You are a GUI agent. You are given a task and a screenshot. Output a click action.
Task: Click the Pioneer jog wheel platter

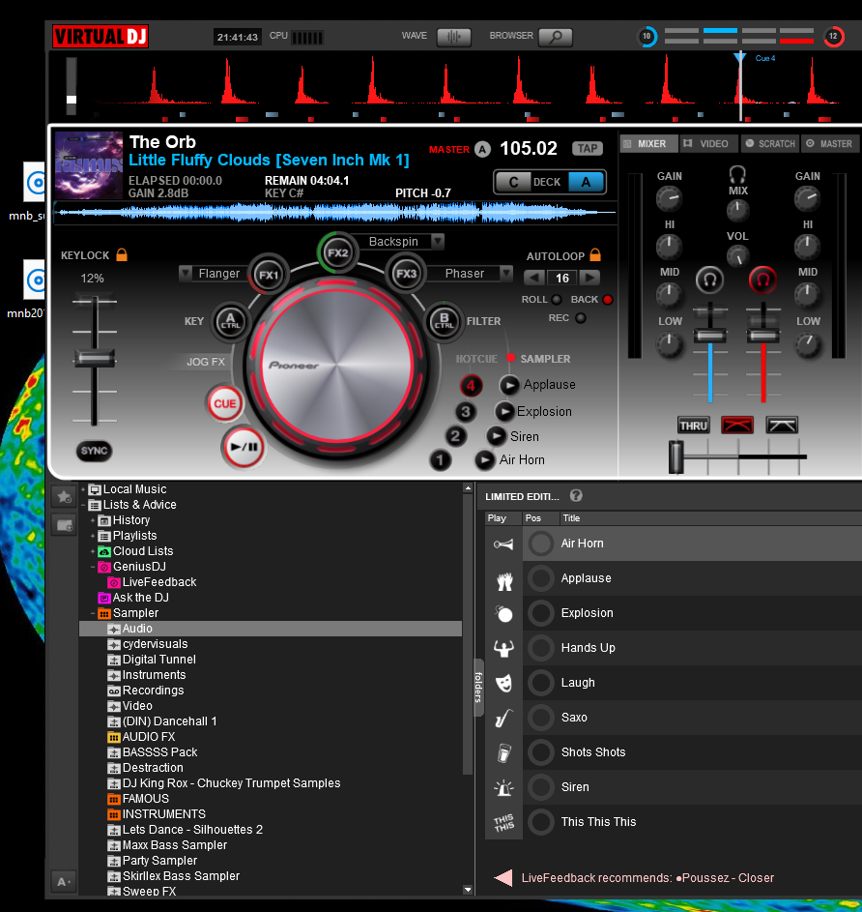point(336,366)
